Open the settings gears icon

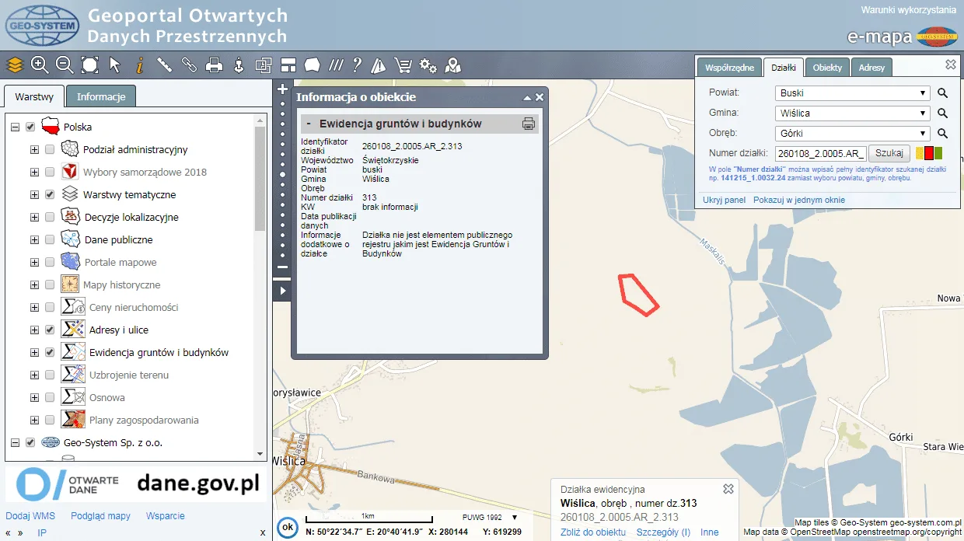coord(428,65)
